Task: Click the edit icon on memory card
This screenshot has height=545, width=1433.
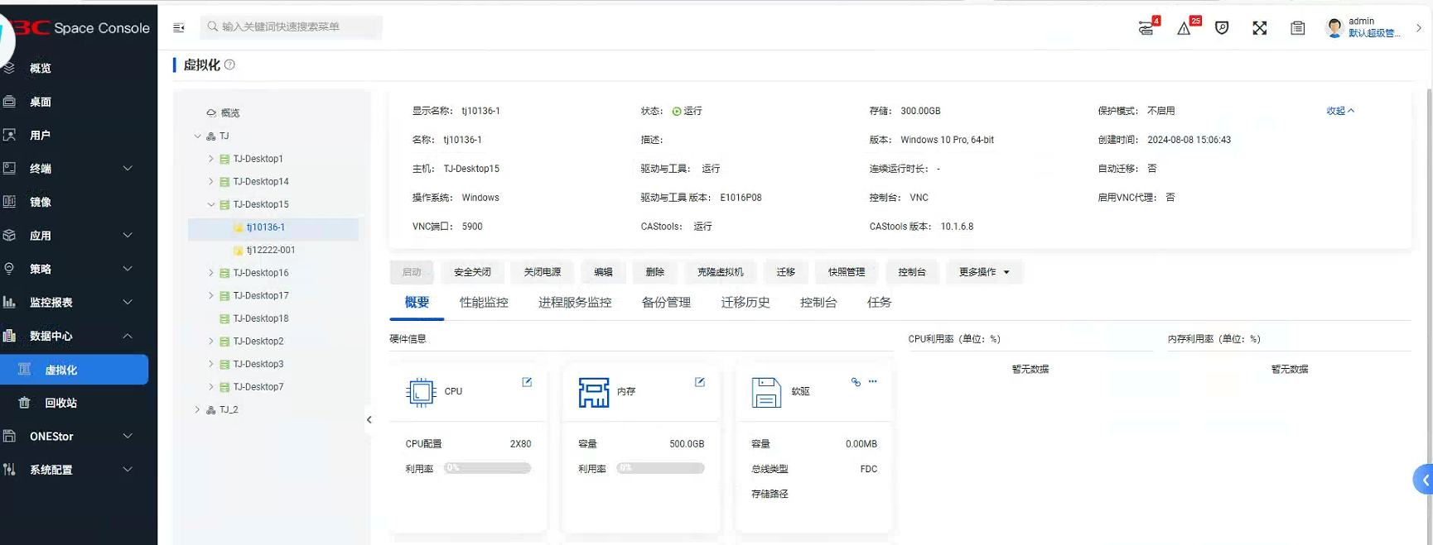Action: pos(700,382)
